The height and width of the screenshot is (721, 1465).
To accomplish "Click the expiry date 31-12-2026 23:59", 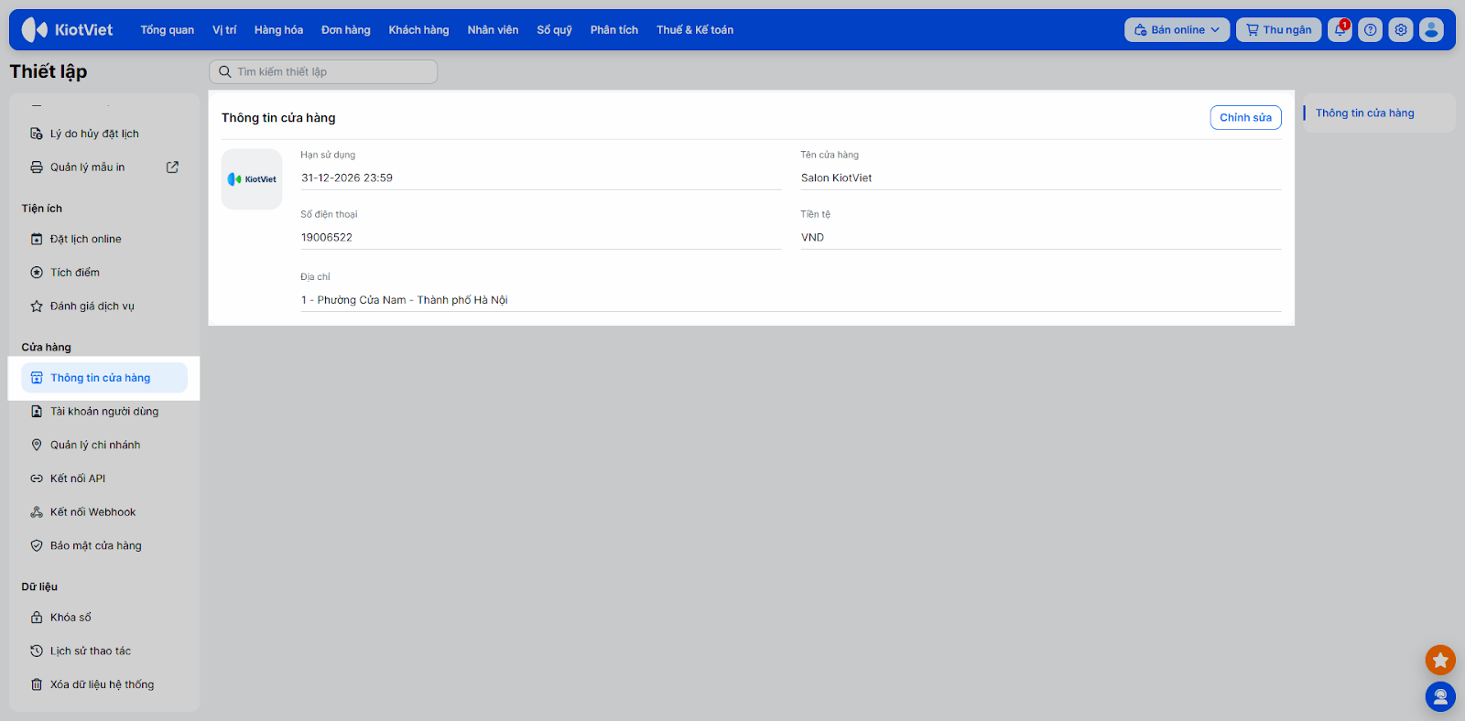I will pyautogui.click(x=347, y=178).
